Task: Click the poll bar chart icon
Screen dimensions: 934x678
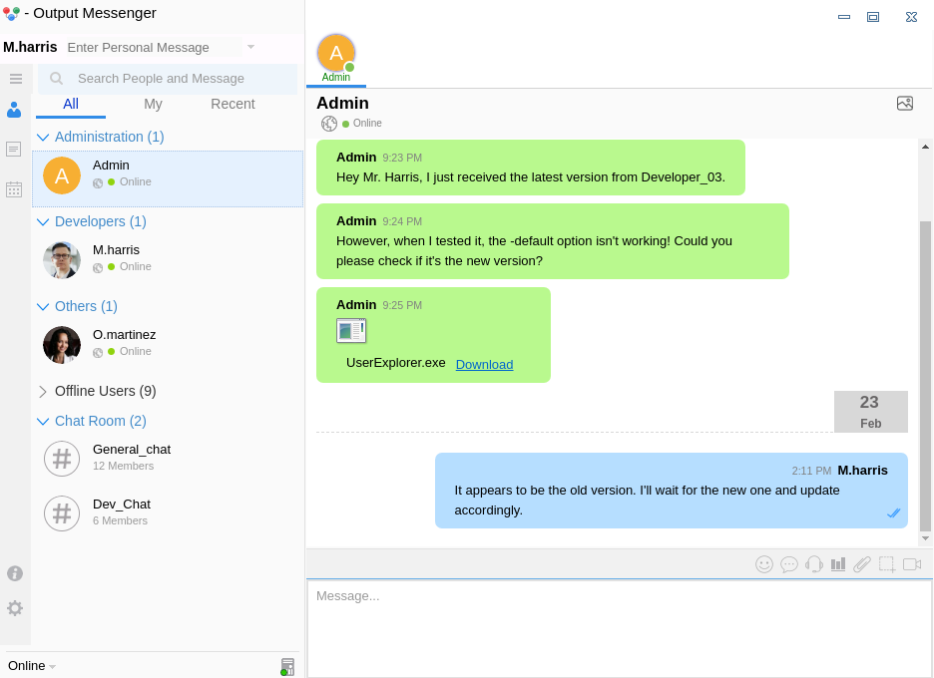Action: (838, 563)
